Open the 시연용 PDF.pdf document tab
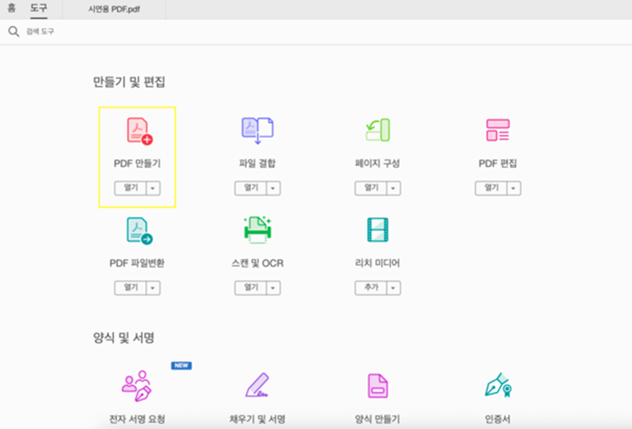632x429 pixels. [x=114, y=9]
